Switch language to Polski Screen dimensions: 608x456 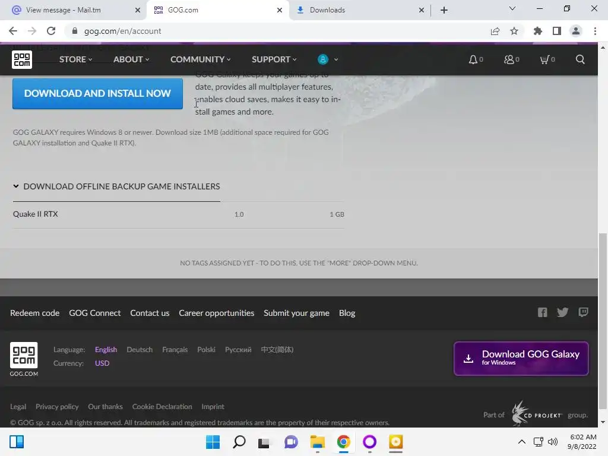tap(206, 349)
